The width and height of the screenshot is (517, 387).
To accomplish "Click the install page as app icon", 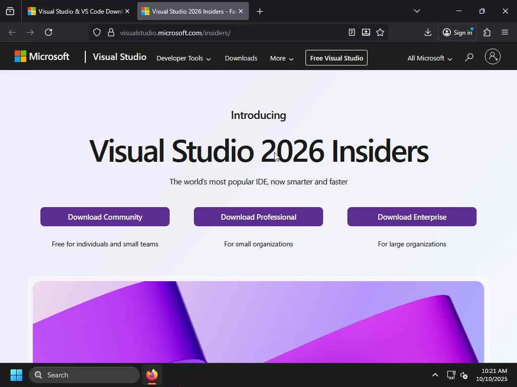I will pyautogui.click(x=366, y=32).
